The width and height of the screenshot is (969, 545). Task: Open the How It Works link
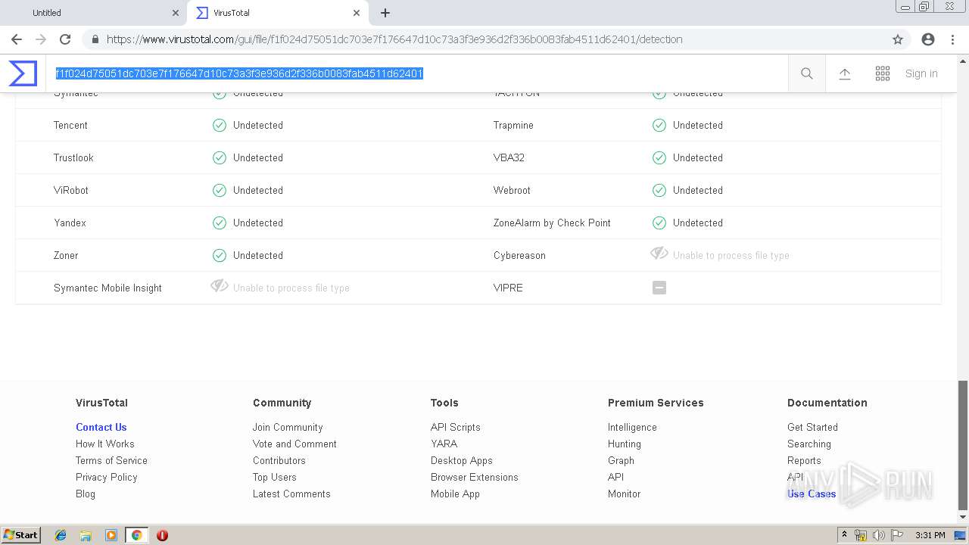105,444
